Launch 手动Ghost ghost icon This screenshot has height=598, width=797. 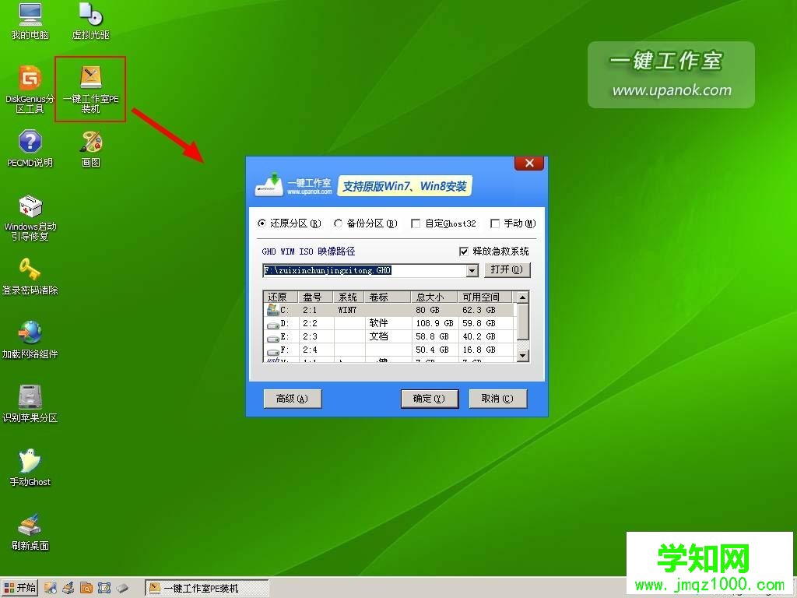tap(30, 468)
